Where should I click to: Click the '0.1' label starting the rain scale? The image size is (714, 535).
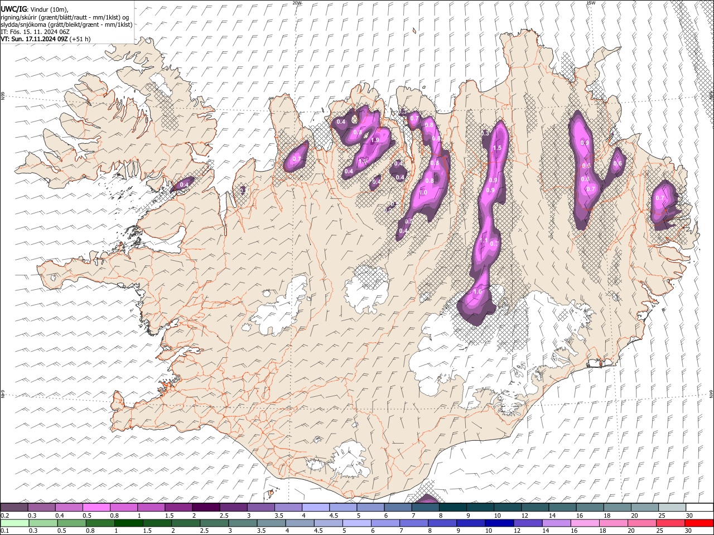[3, 531]
